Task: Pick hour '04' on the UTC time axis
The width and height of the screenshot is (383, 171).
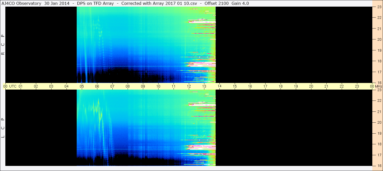Action: (x=67, y=86)
